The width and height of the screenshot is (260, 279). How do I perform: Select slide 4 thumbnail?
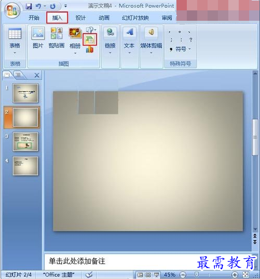(x=25, y=166)
